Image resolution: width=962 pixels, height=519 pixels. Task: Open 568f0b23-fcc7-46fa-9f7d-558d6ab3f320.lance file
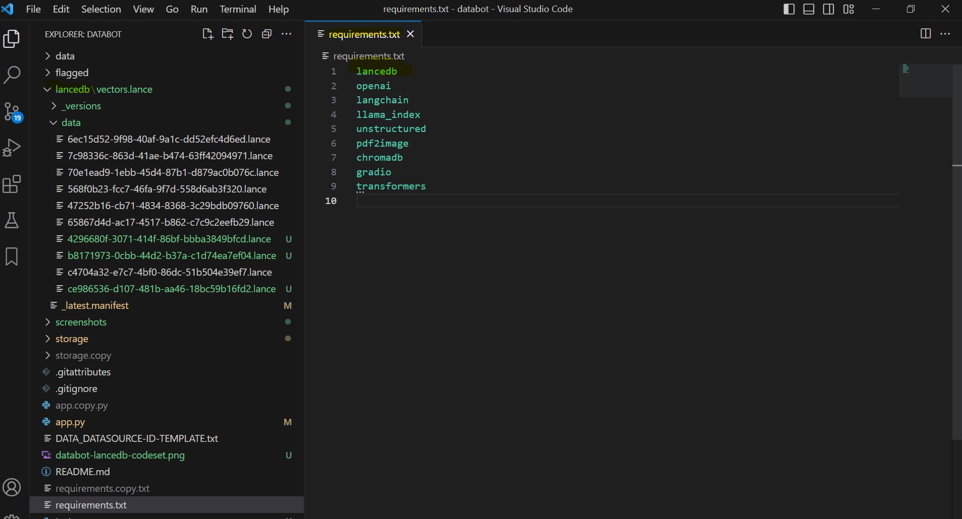(x=167, y=189)
